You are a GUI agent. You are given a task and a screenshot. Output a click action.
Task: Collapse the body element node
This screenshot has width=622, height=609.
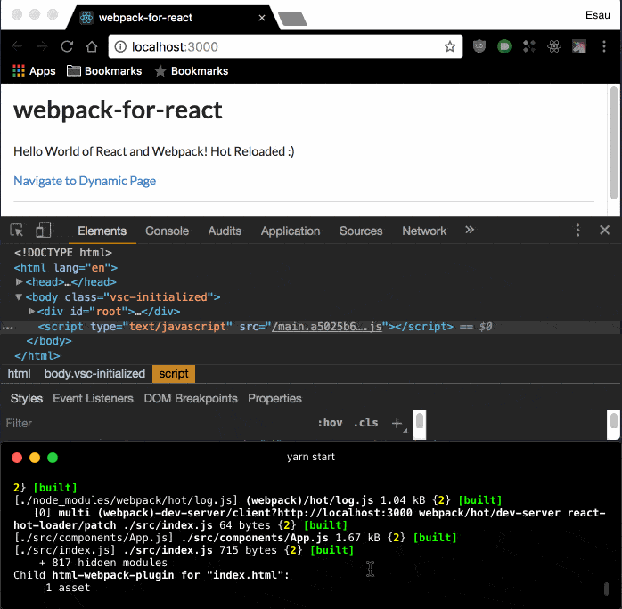coord(20,297)
